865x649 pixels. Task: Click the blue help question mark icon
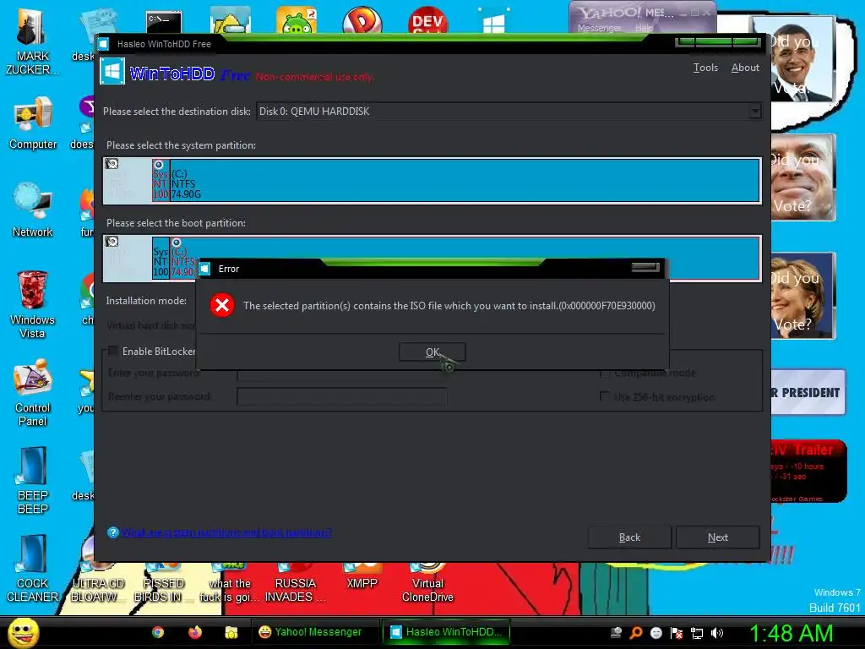click(x=113, y=532)
